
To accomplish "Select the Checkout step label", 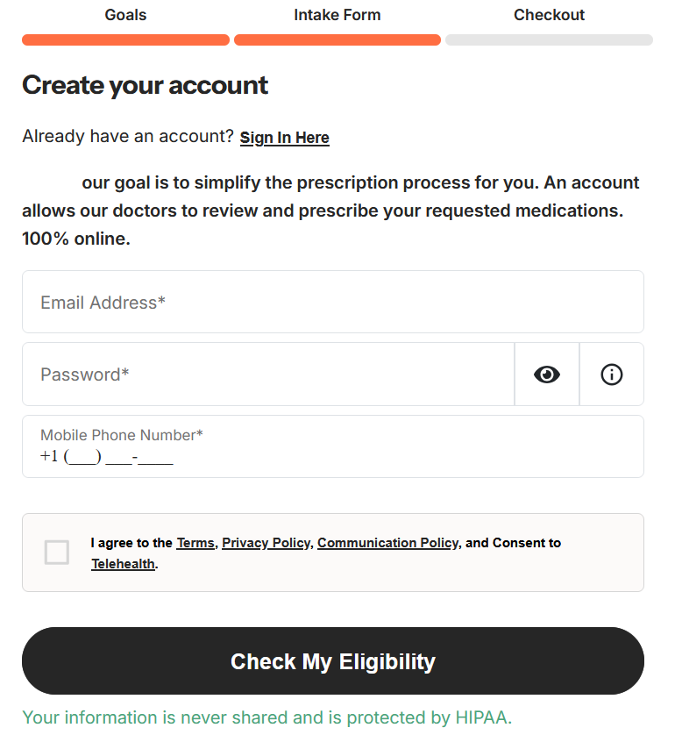I will [x=549, y=15].
